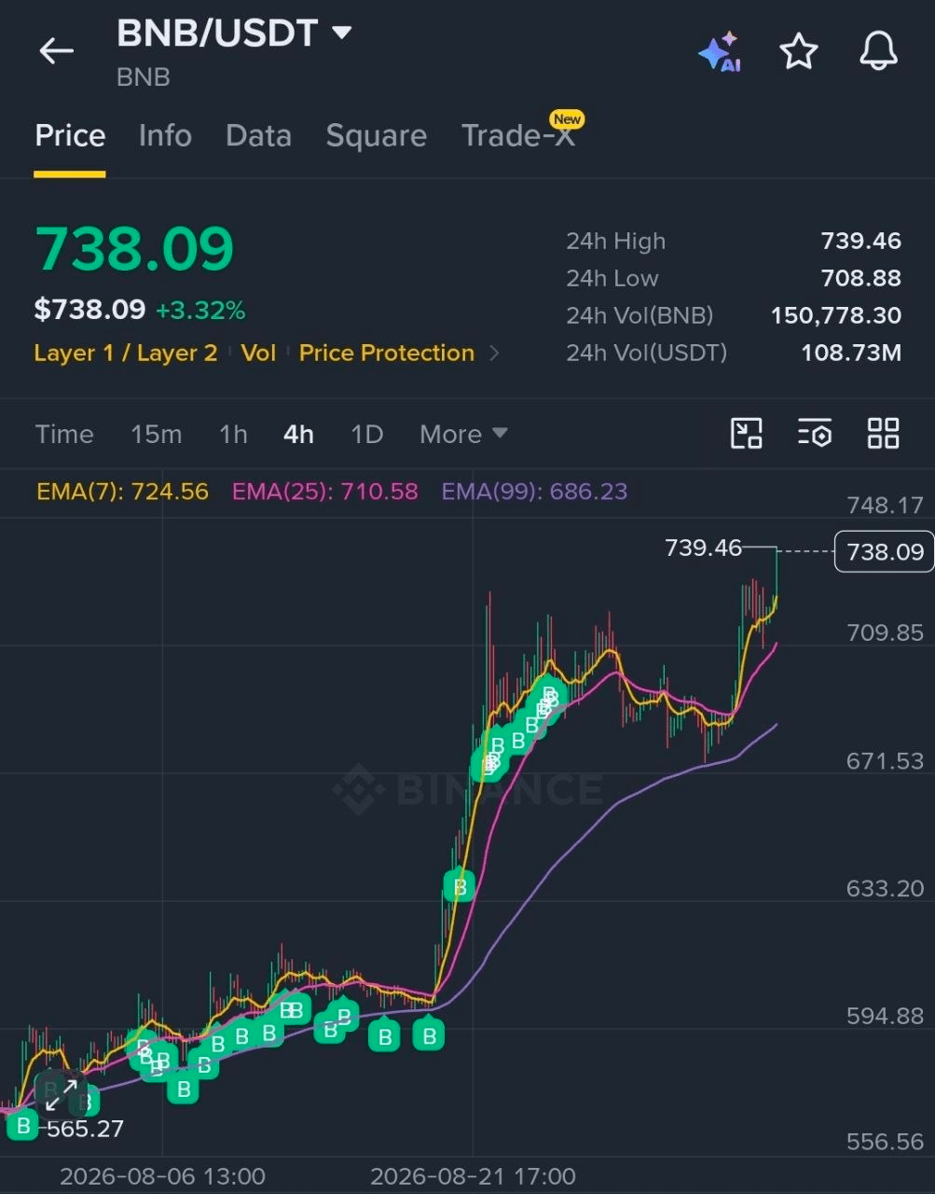This screenshot has width=935, height=1194.
Task: Select the 15m timeframe
Action: point(156,434)
